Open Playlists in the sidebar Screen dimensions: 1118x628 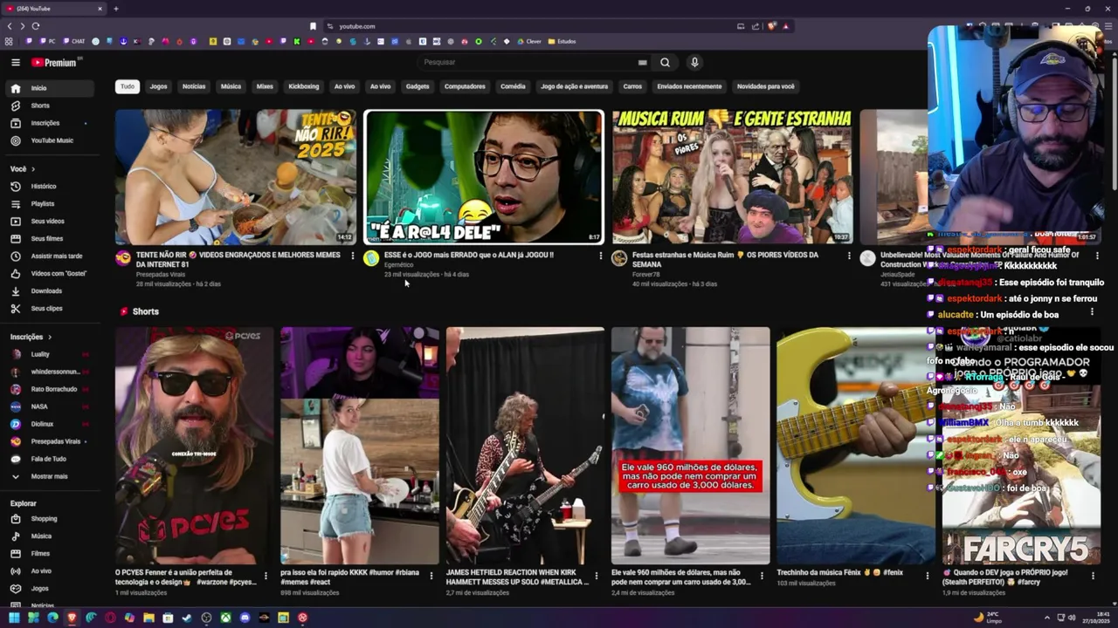(x=52, y=203)
